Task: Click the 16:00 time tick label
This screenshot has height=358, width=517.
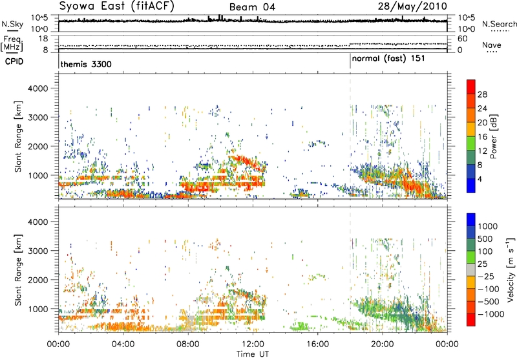Action: (317, 344)
